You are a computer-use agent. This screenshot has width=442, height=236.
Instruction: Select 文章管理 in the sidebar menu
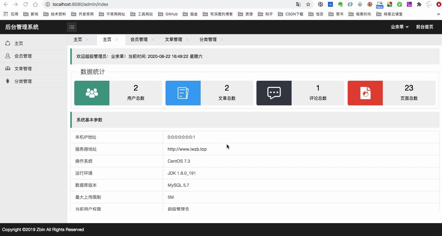click(x=33, y=69)
